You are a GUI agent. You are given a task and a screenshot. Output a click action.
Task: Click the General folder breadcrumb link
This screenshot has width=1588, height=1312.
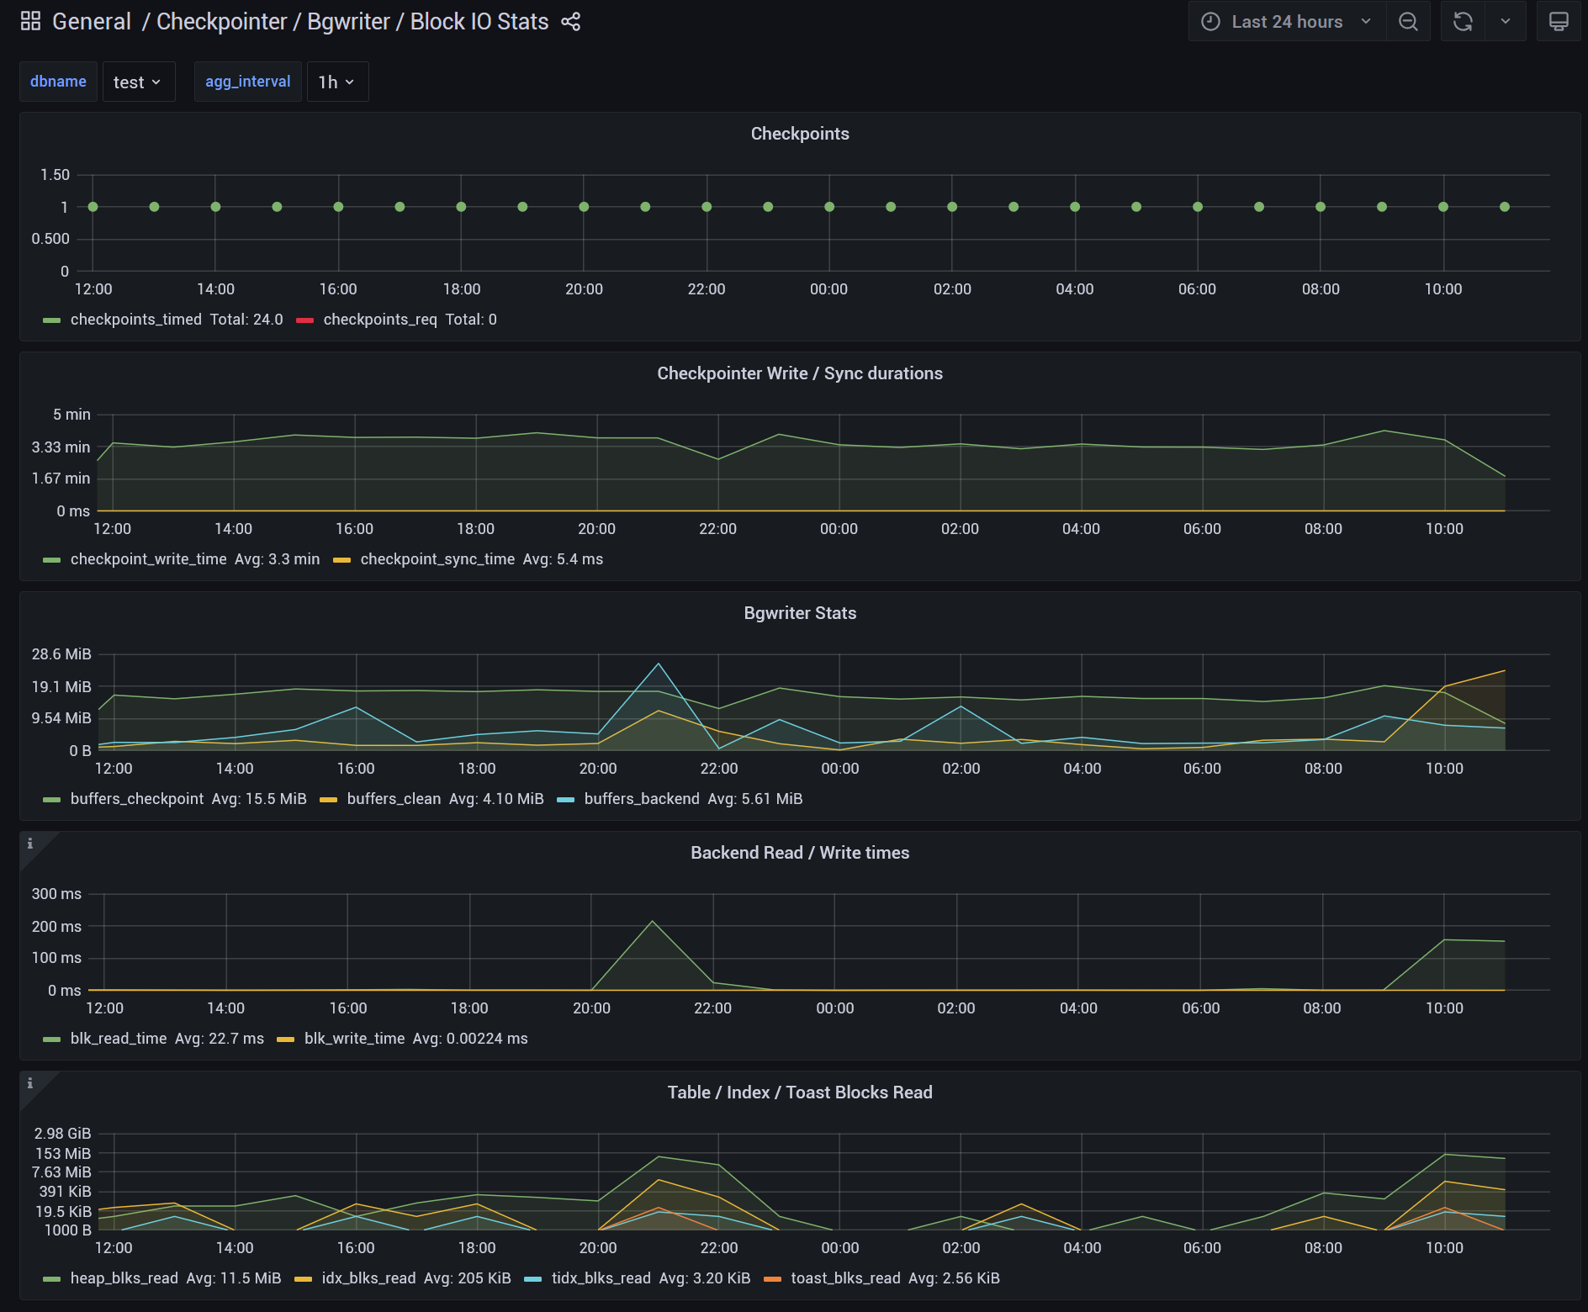click(x=91, y=22)
